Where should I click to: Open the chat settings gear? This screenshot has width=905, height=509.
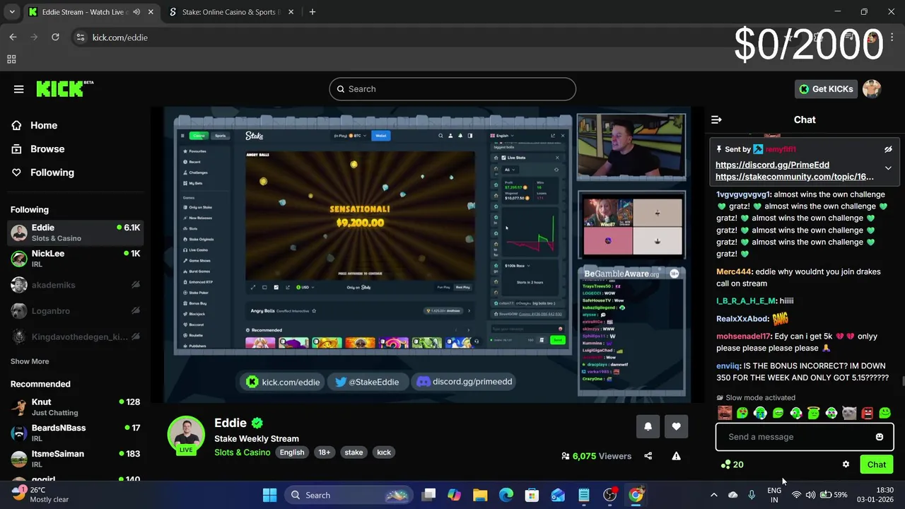846,464
